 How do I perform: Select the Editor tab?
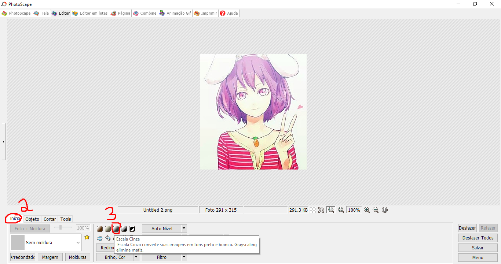(x=61, y=13)
